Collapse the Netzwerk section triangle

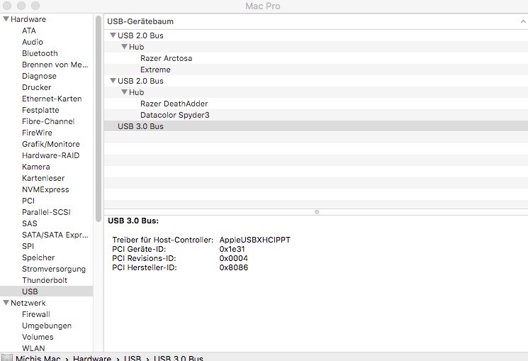(x=6, y=303)
